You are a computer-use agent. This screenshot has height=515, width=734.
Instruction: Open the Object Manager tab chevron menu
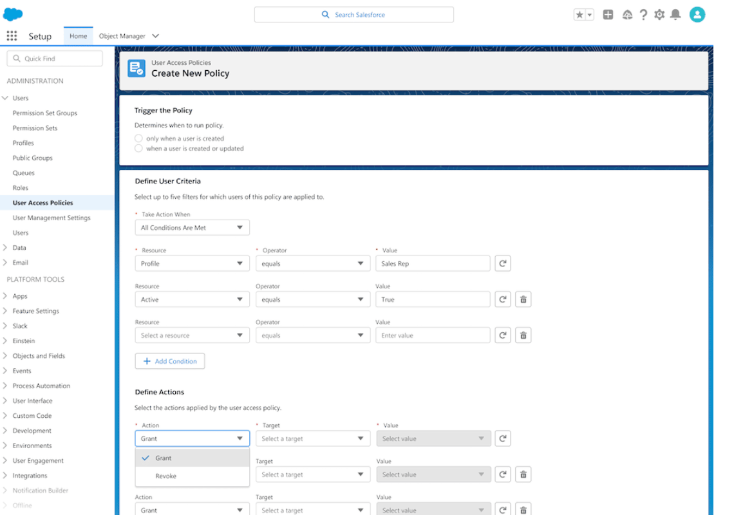(x=156, y=36)
